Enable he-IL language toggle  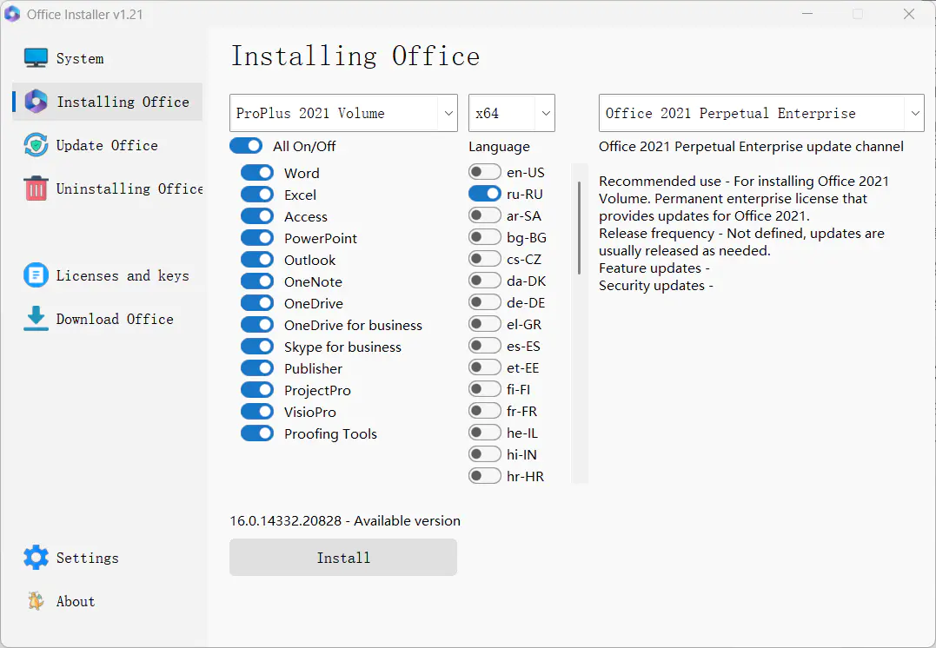point(485,432)
